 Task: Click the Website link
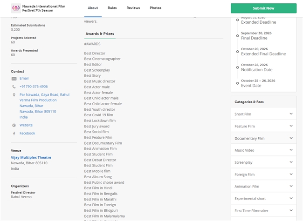26,125
